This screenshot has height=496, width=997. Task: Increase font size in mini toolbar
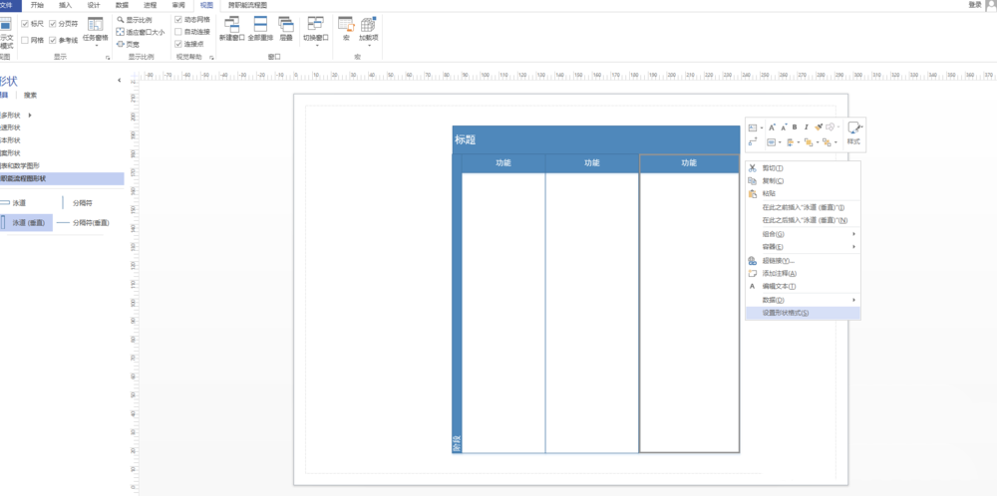point(772,127)
